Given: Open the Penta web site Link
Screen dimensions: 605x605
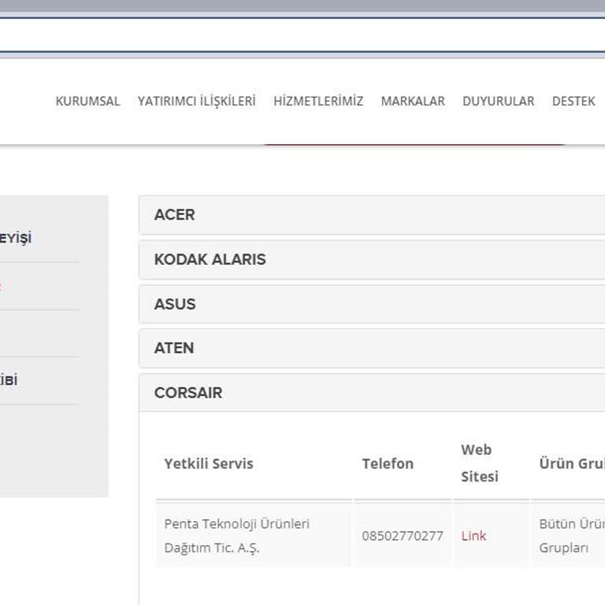Looking at the screenshot, I should [x=473, y=536].
